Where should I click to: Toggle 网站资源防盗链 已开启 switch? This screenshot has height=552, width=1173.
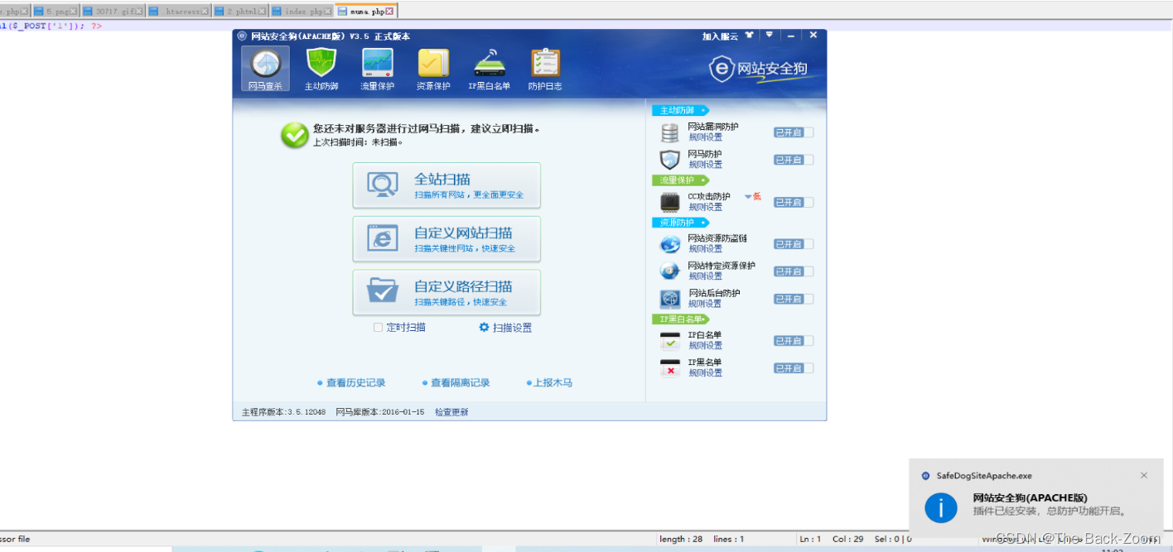794,244
